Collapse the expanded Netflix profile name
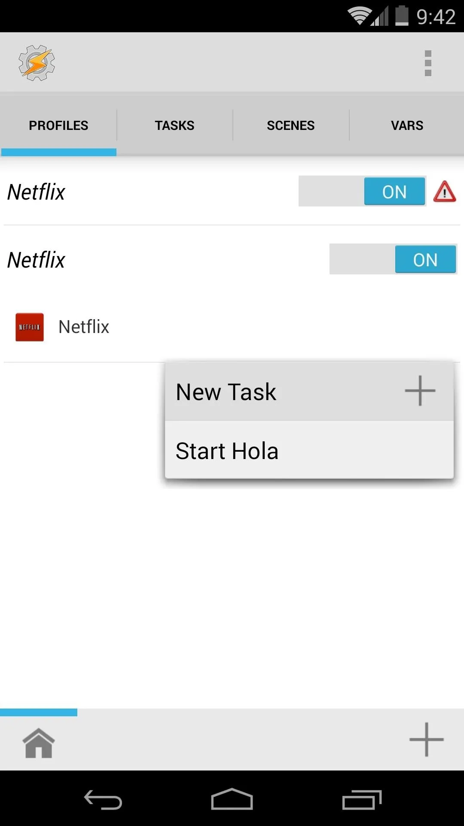Screen dimensions: 464x826 (x=37, y=260)
